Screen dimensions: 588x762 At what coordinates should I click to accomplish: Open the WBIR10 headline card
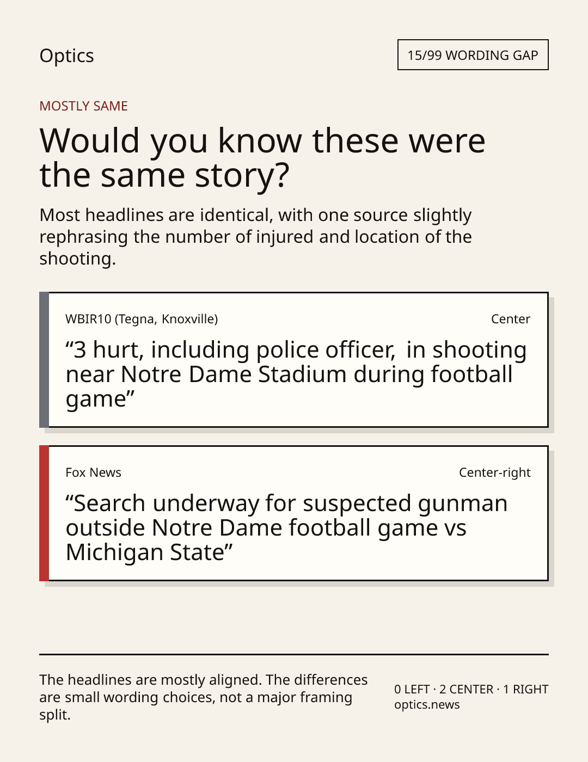(293, 360)
